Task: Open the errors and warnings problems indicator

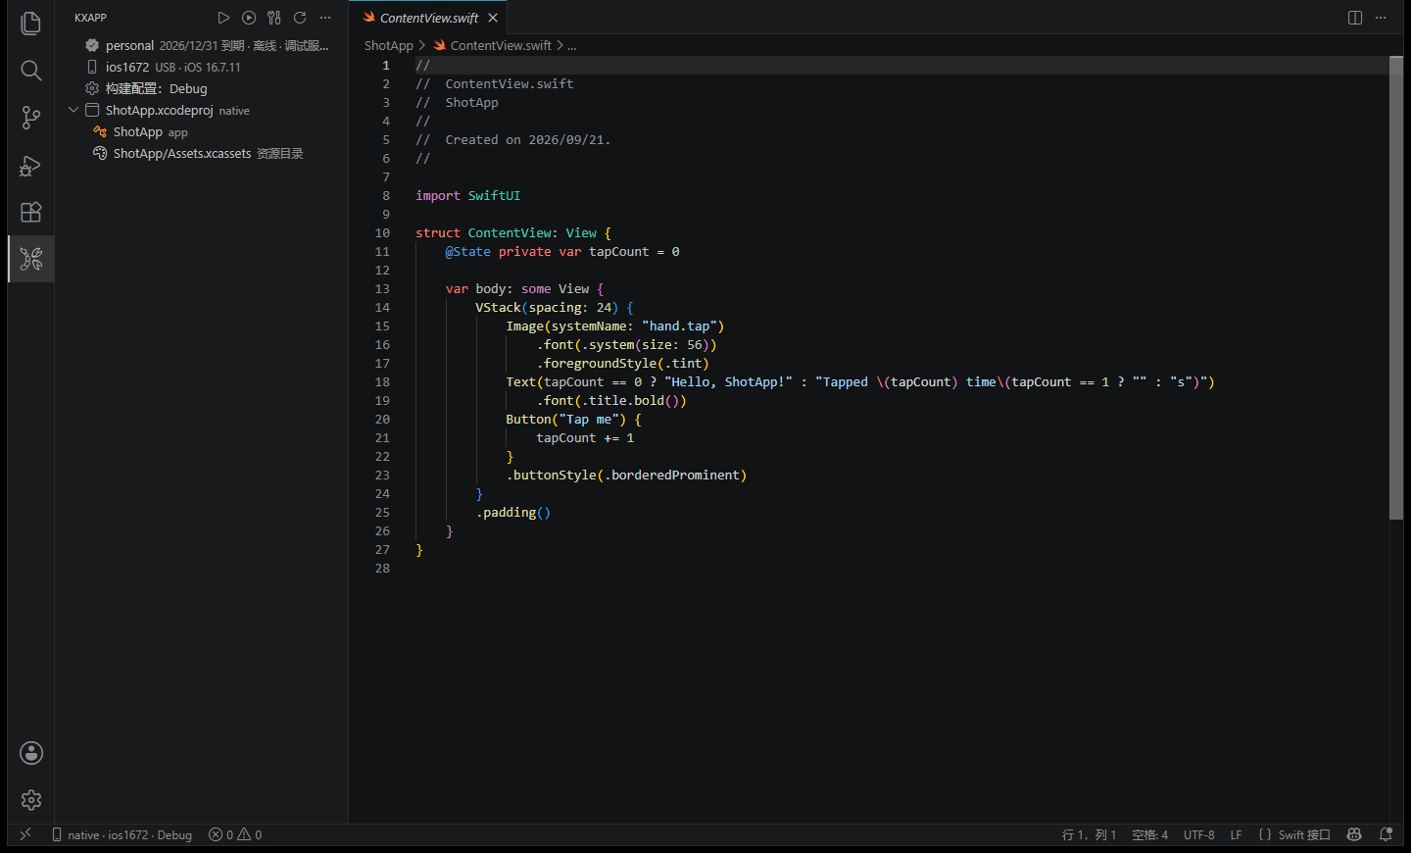Action: pos(235,834)
